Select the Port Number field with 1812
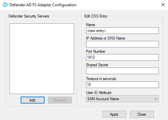 (122, 57)
